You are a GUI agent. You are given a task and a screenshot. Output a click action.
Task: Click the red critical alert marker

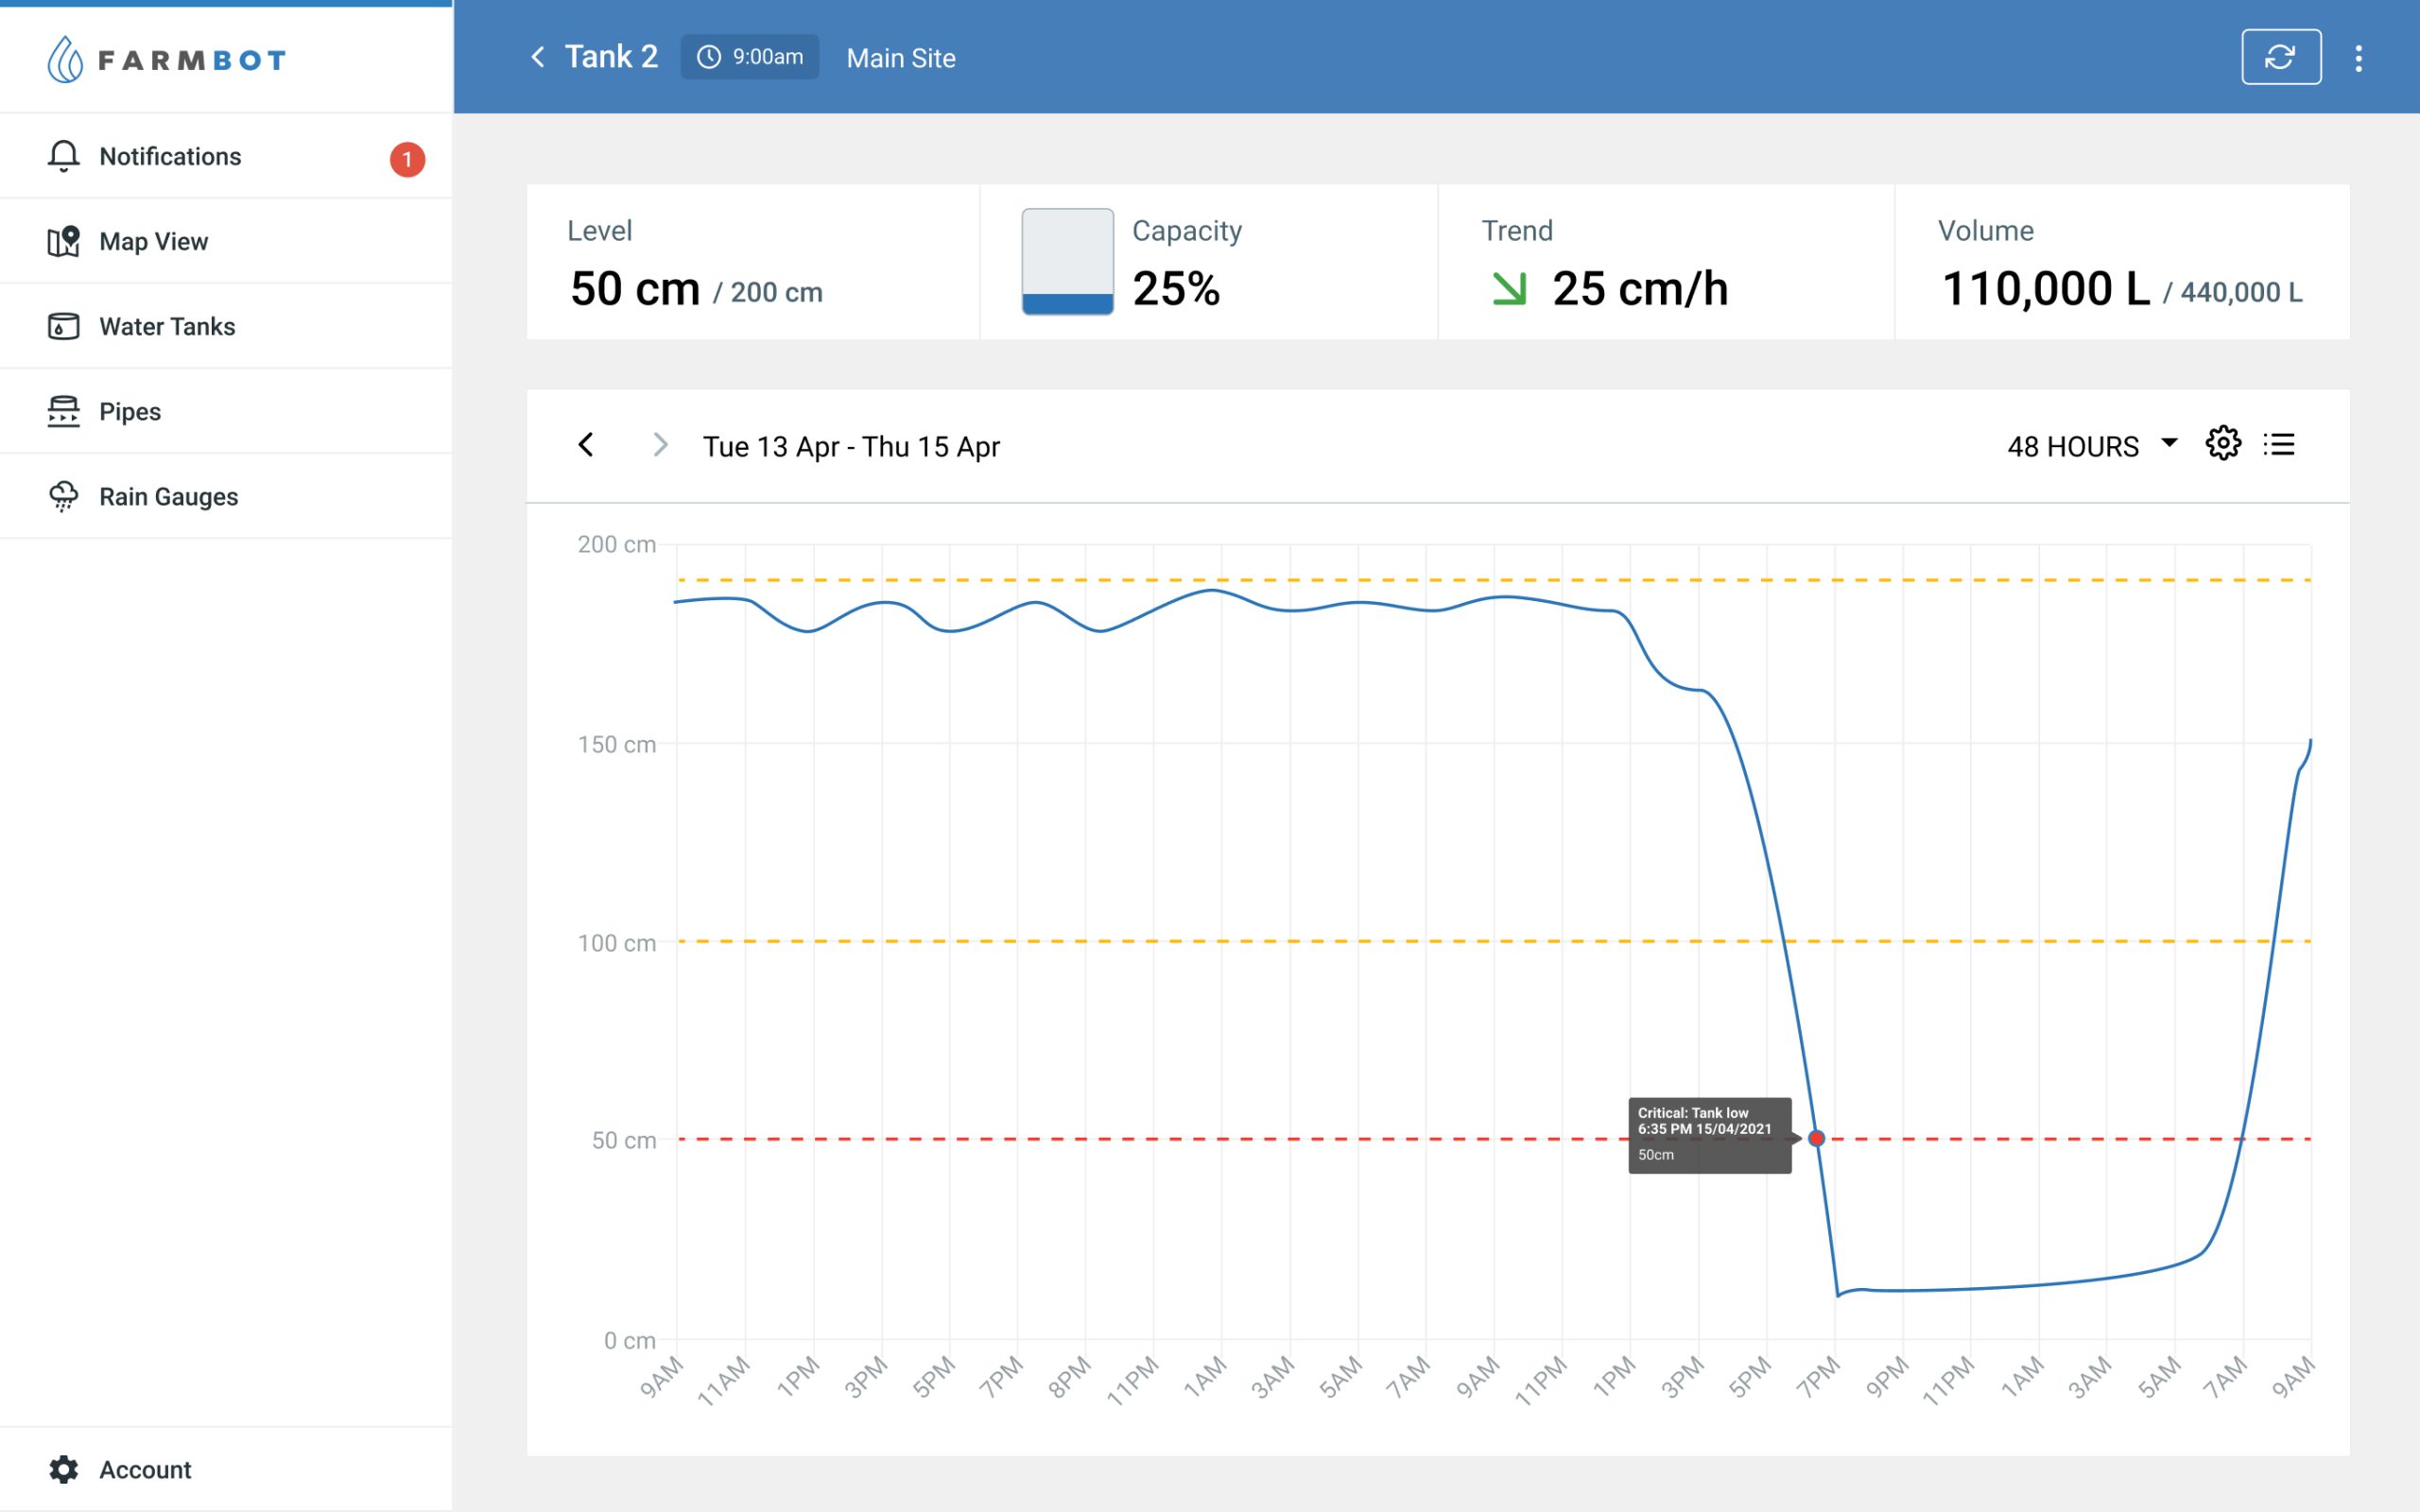coord(1817,1138)
